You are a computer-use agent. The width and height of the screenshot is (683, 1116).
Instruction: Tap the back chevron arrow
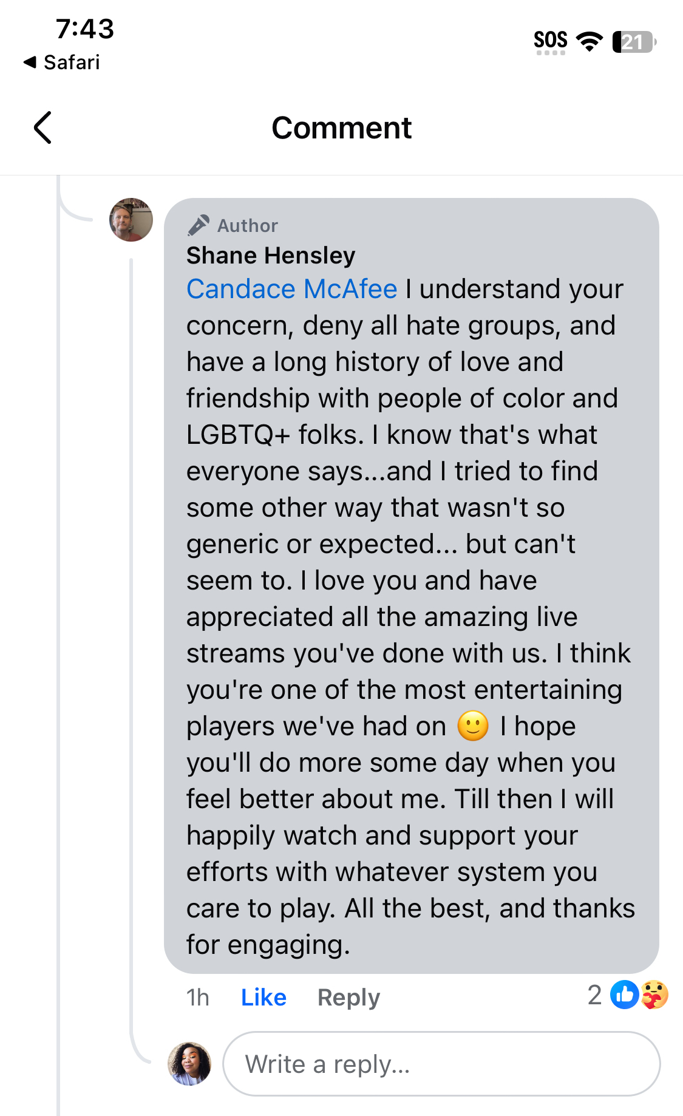point(42,128)
